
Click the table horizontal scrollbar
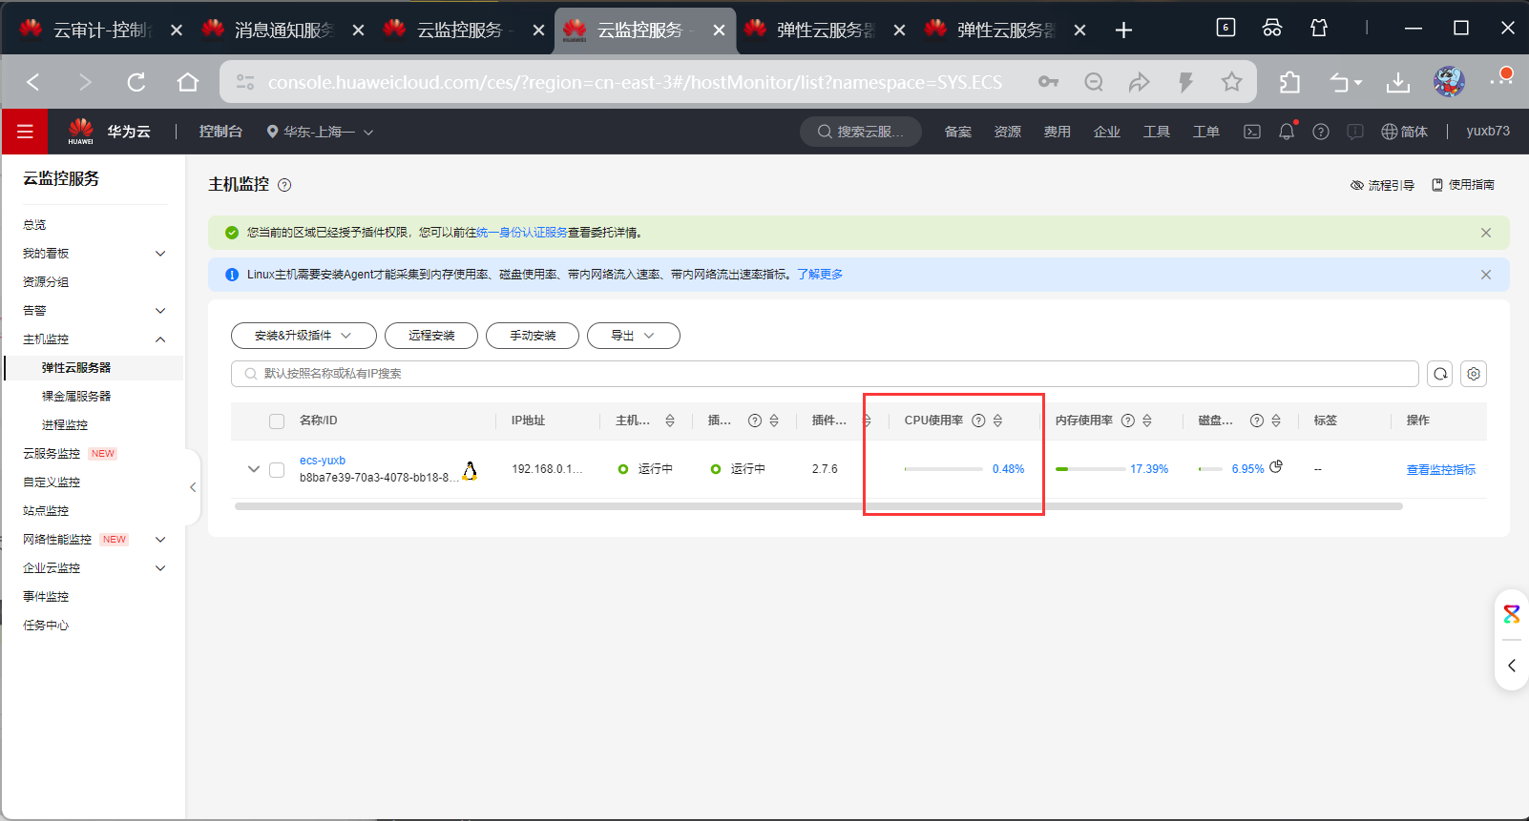[x=819, y=506]
